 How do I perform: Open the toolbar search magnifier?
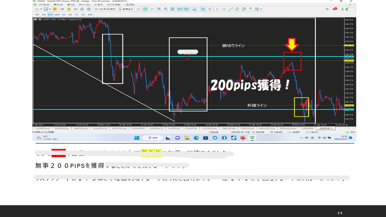(x=327, y=9)
